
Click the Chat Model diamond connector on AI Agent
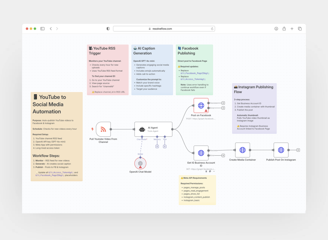[142, 137]
